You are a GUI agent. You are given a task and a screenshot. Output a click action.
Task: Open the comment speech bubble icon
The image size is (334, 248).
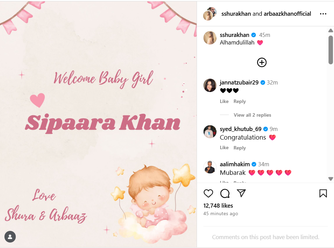pyautogui.click(x=225, y=193)
